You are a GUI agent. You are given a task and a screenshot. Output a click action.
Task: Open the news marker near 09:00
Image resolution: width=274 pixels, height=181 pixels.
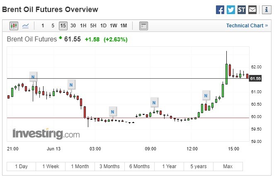coord(154,102)
